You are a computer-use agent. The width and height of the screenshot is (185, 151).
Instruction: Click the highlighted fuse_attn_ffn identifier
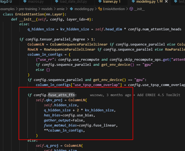[x=62, y=95]
